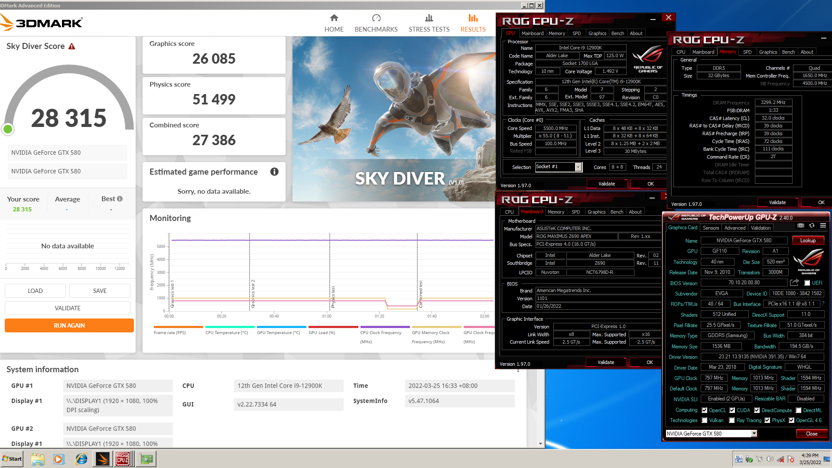This screenshot has width=832, height=468.
Task: Open the Bench tab in CPU-Z Mainboard window
Action: pyautogui.click(x=617, y=212)
